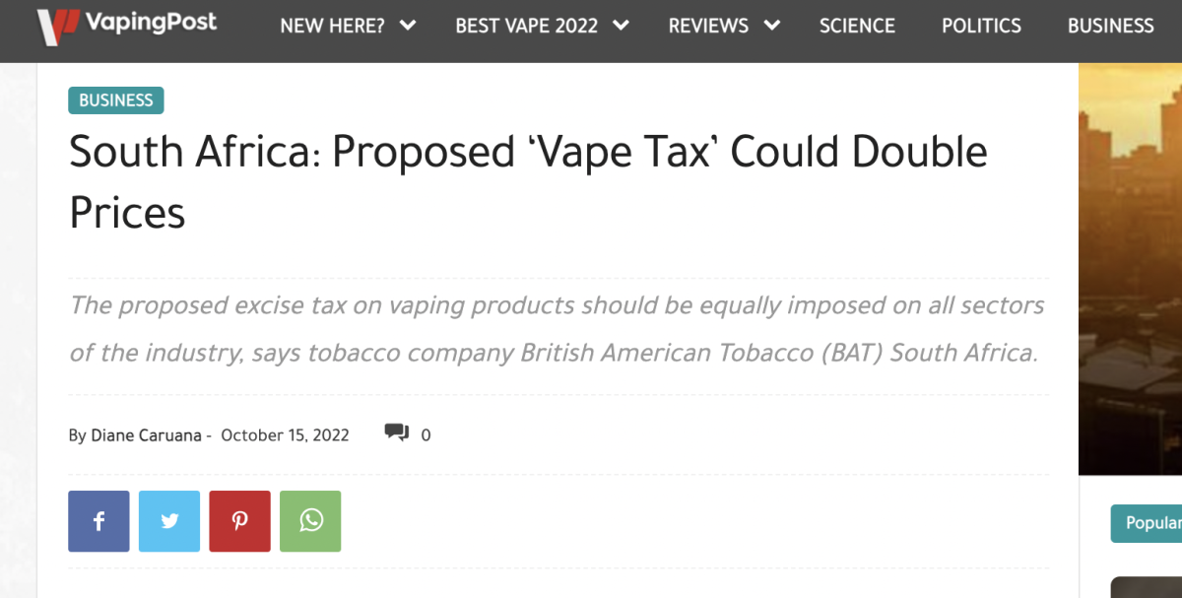
Task: Expand the Reviews dropdown arrow
Action: [x=771, y=26]
